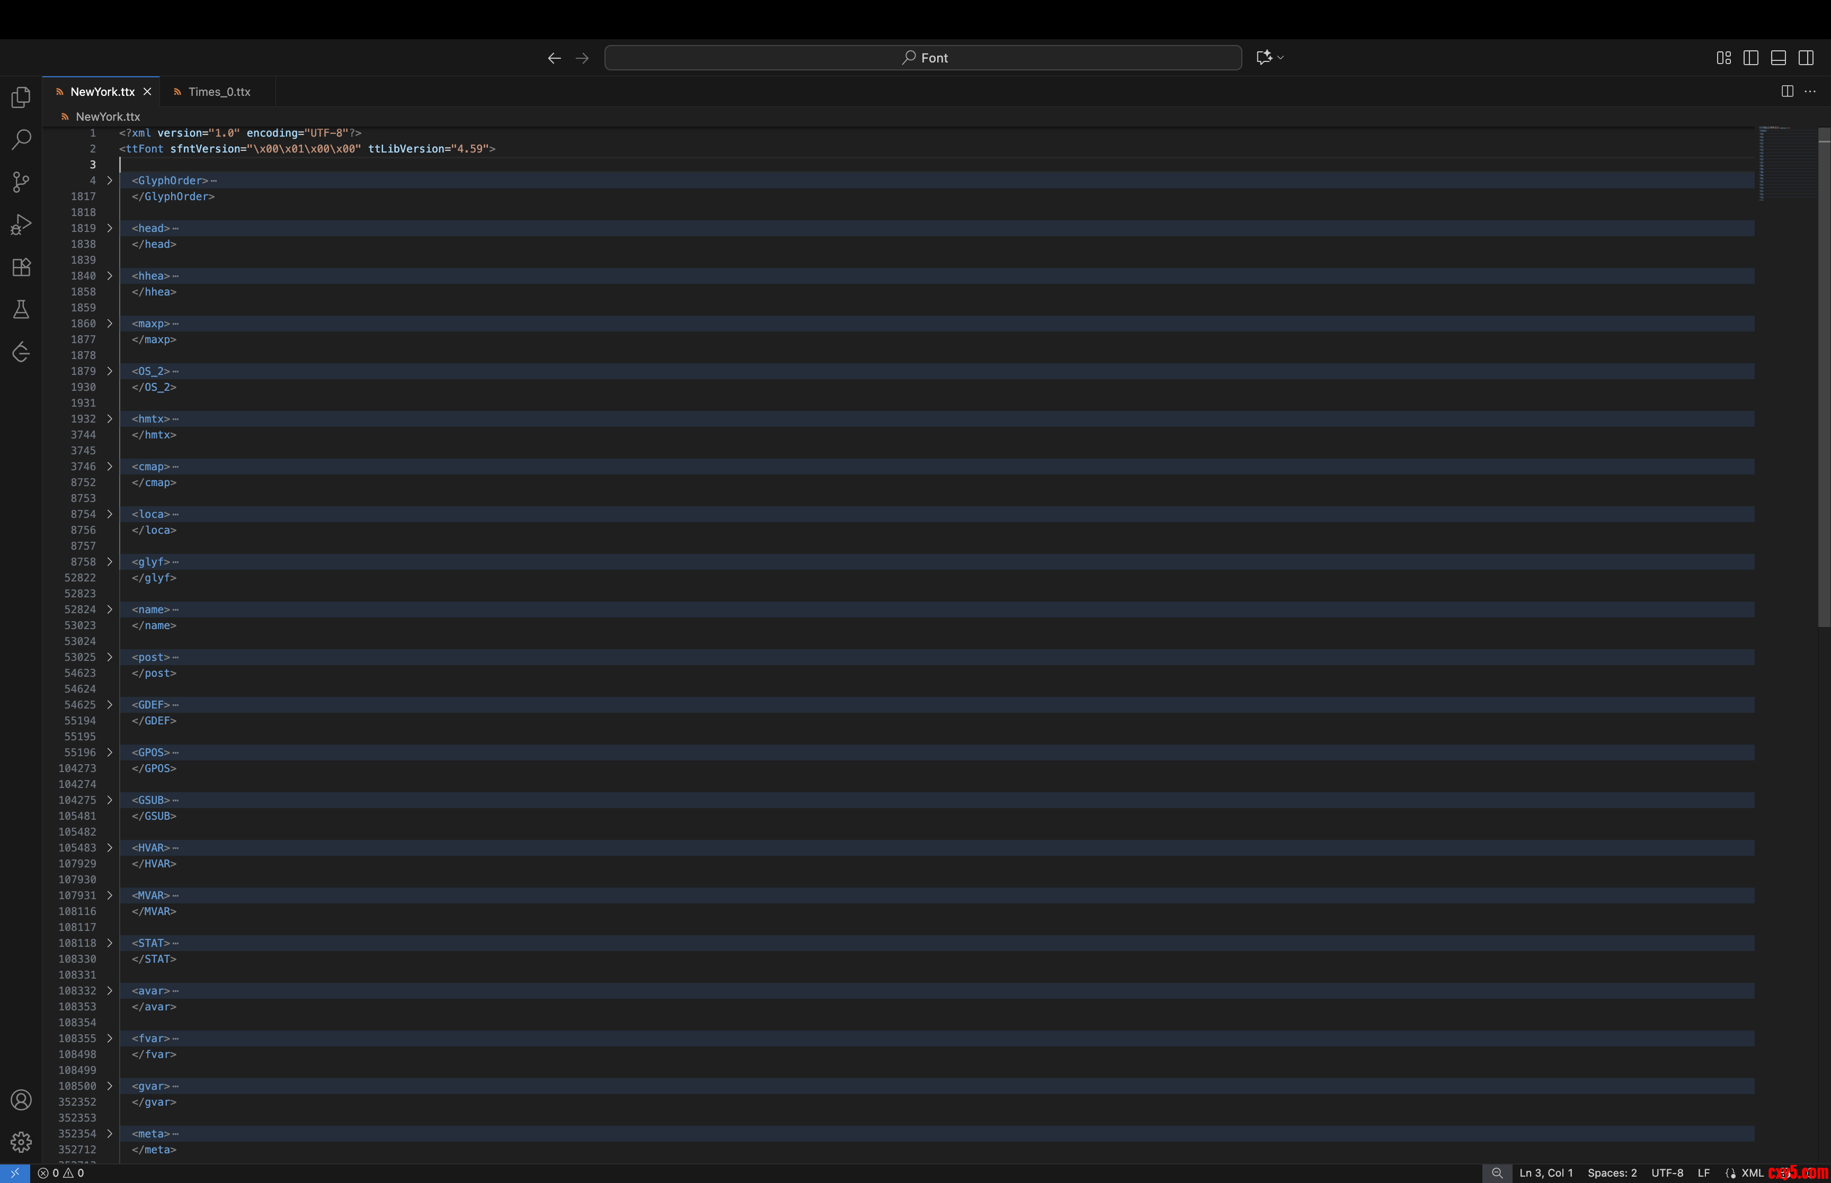
Task: Open the Accounts icon in activity bar
Action: click(21, 1100)
